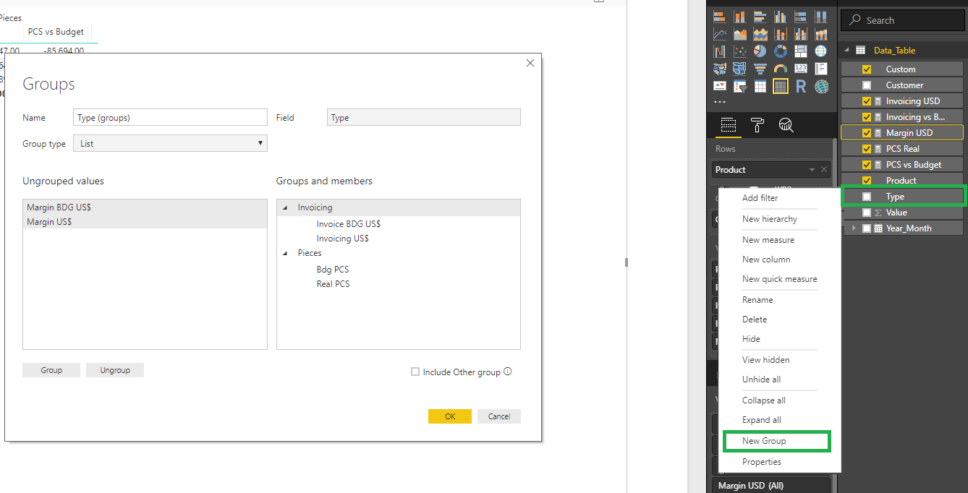
Task: Add a Table visual
Action: pyautogui.click(x=760, y=87)
